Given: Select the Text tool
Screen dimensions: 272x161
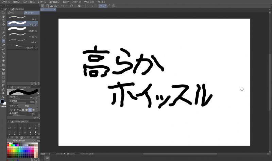Looking at the screenshot, I should (x=3, y=89).
